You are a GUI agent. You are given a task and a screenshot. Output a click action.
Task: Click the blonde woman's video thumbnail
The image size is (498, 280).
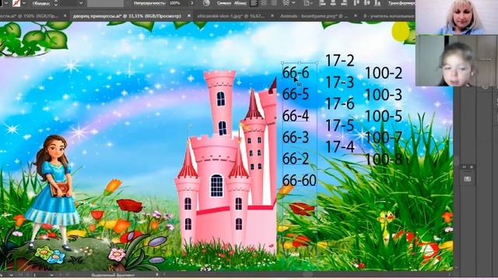[x=457, y=17]
